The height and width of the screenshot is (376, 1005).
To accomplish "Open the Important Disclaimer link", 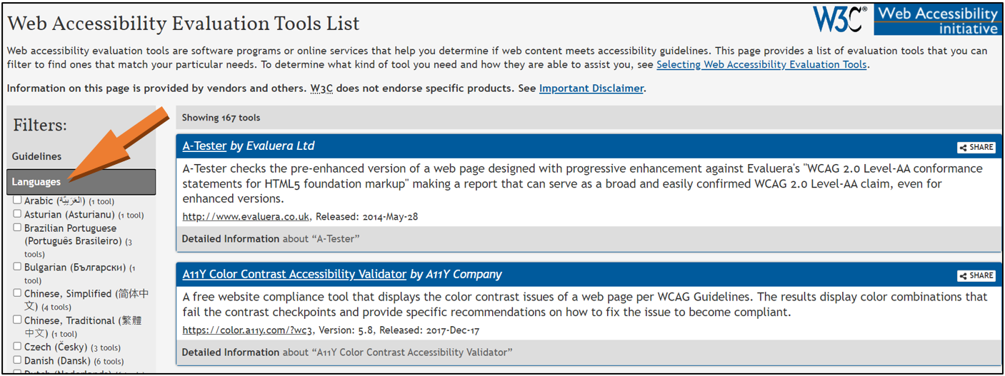I will pos(591,88).
